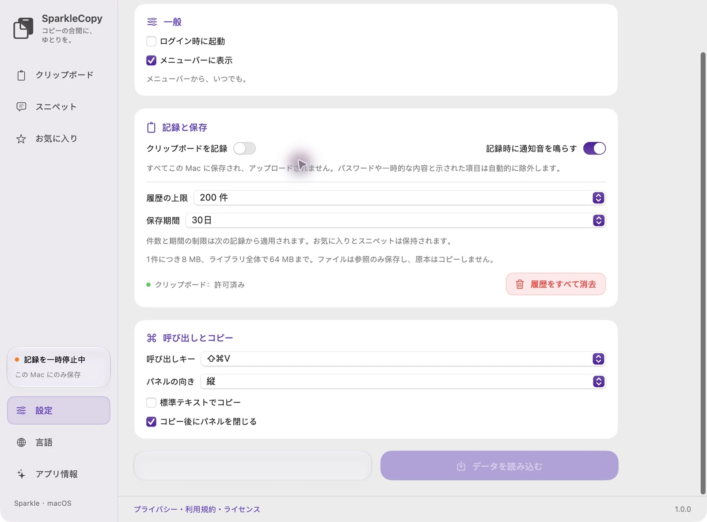Image resolution: width=707 pixels, height=522 pixels.
Task: Open the スニペット speech-bubble icon in sidebar
Action: coord(21,107)
